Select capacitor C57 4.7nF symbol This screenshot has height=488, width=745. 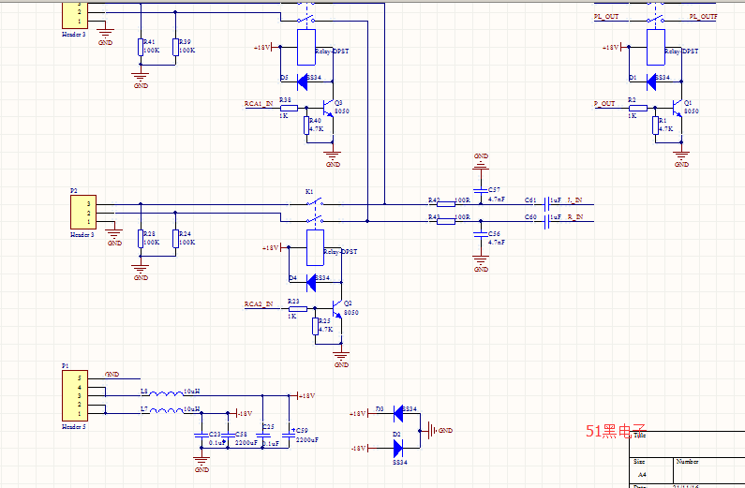pos(481,191)
